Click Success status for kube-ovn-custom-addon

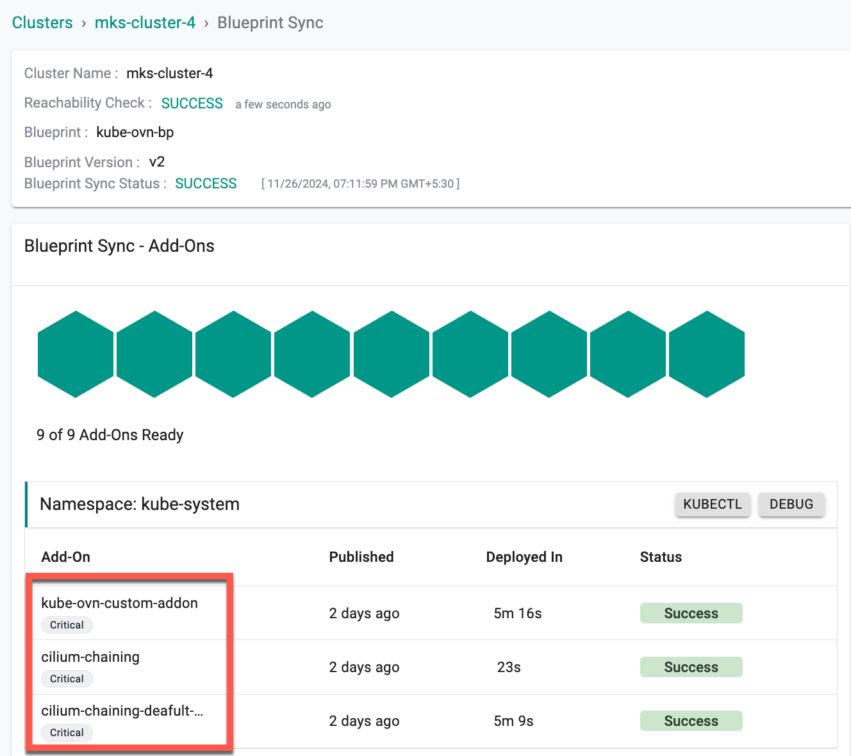(x=691, y=613)
